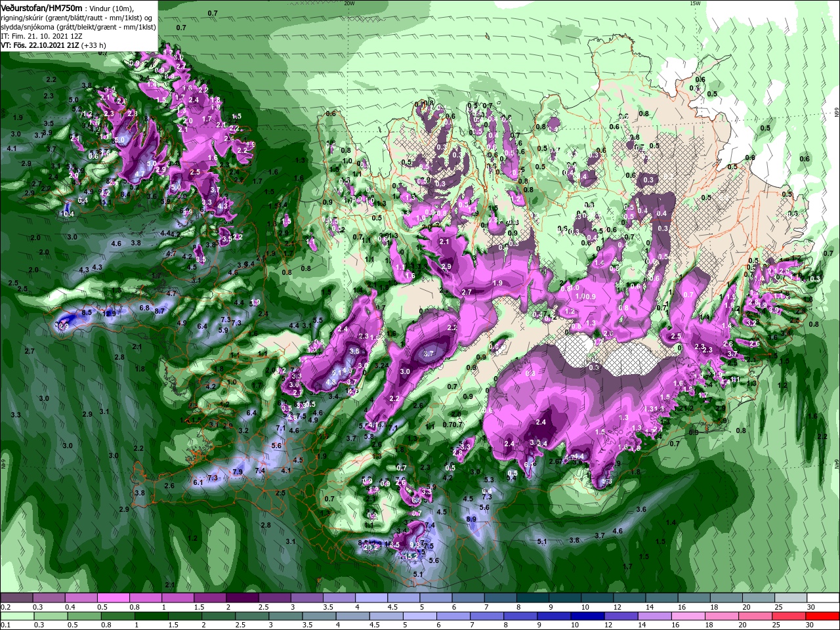Click the '12' label in the upper legend row

617,607
